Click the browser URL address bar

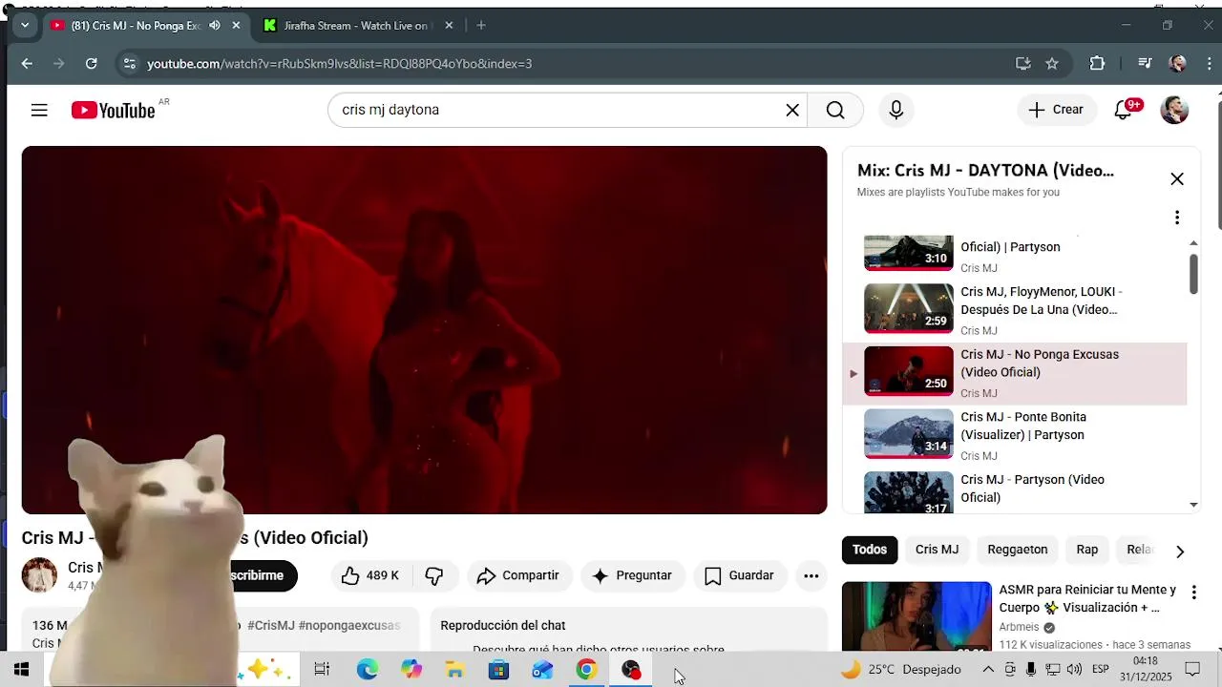573,64
